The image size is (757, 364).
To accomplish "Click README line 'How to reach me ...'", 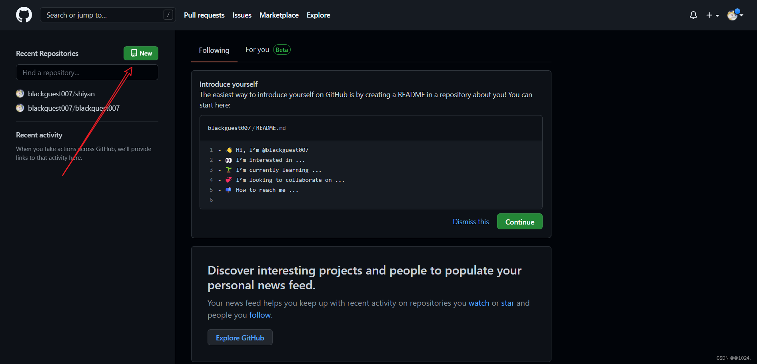I will coord(267,190).
